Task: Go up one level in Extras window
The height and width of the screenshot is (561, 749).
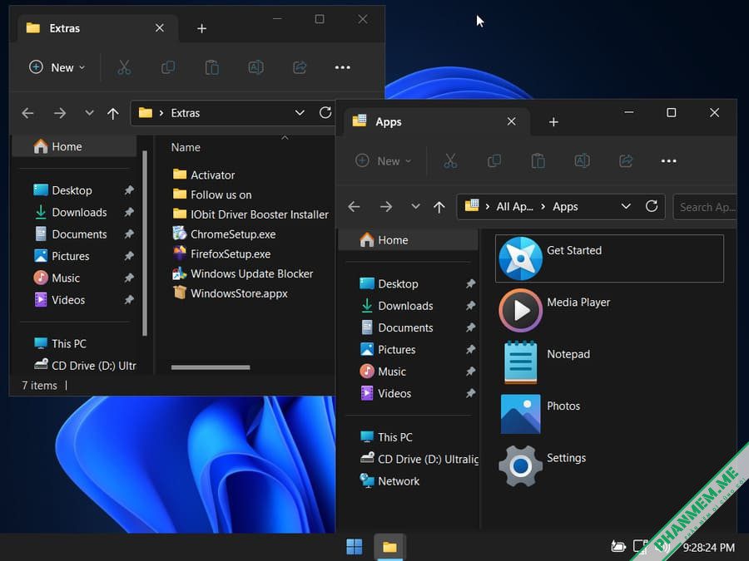Action: pos(112,113)
